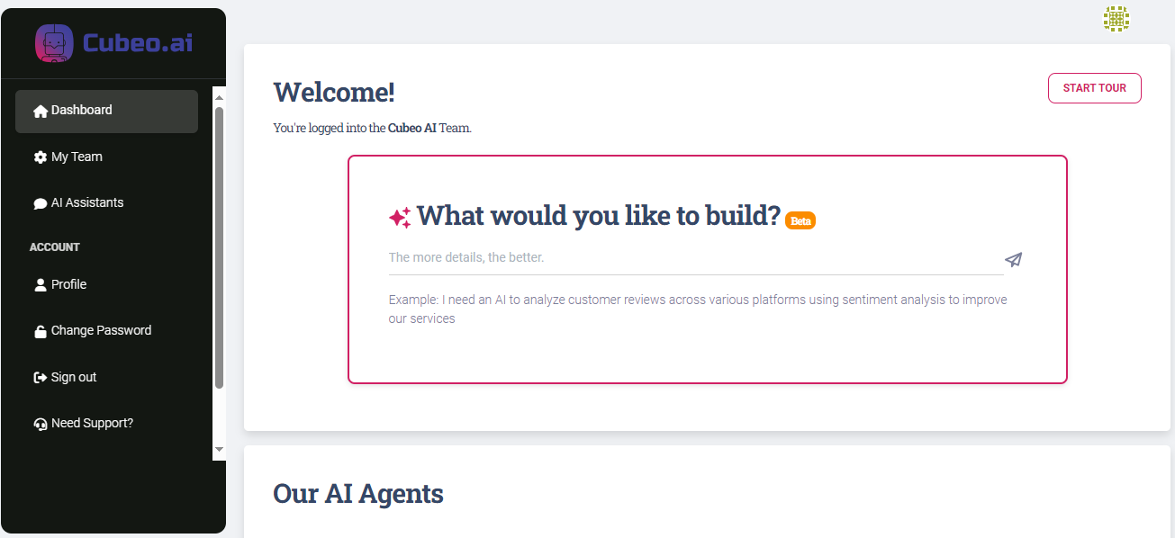
Task: Open the My Team menu item
Action: pos(77,157)
